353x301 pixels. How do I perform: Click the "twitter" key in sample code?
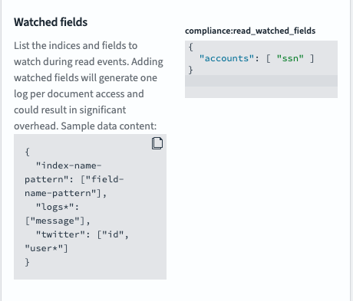pyautogui.click(x=61, y=234)
